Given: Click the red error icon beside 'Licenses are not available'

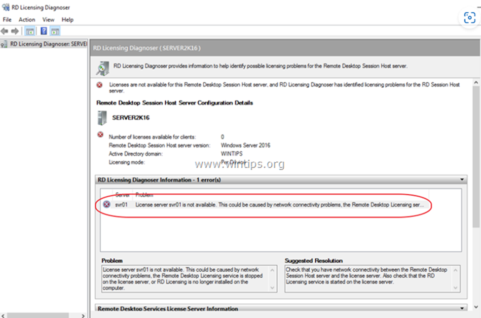Looking at the screenshot, I should [99, 85].
